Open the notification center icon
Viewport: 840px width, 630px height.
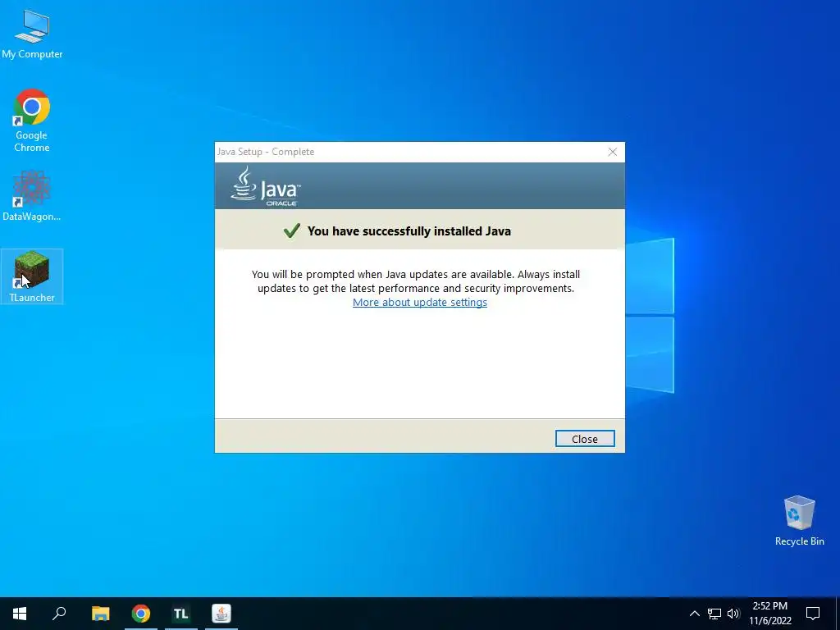(813, 614)
